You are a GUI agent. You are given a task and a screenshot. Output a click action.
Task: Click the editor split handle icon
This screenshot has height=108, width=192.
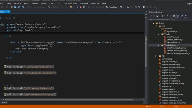146,15
